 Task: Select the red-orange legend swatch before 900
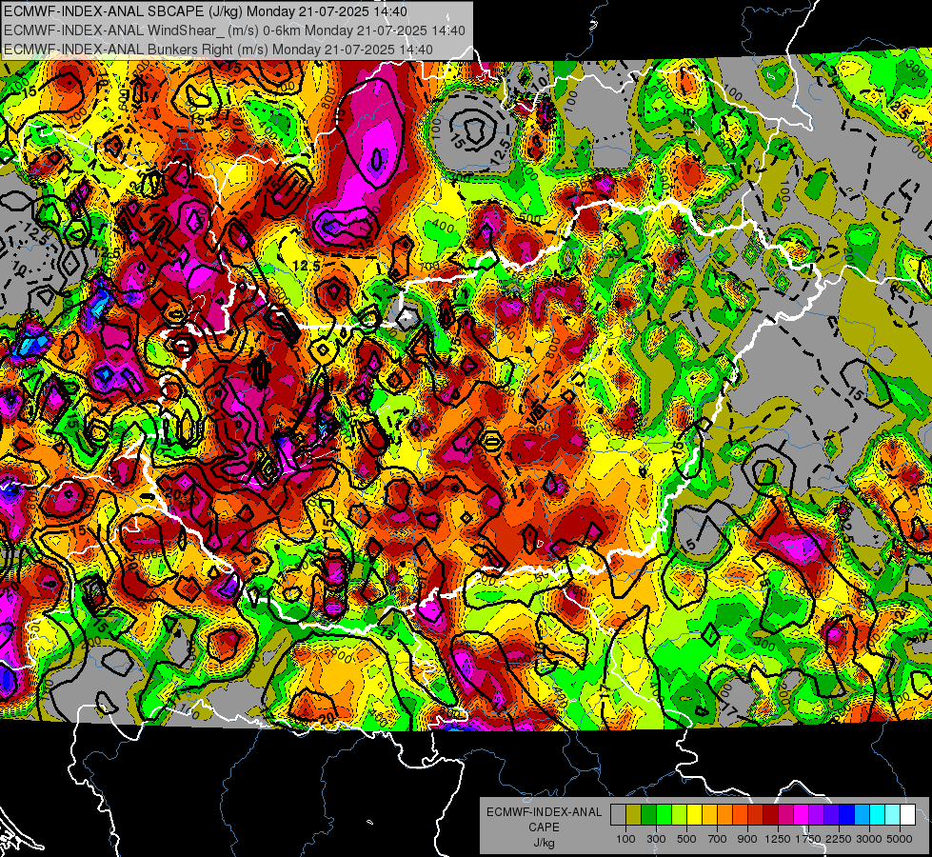pos(740,815)
